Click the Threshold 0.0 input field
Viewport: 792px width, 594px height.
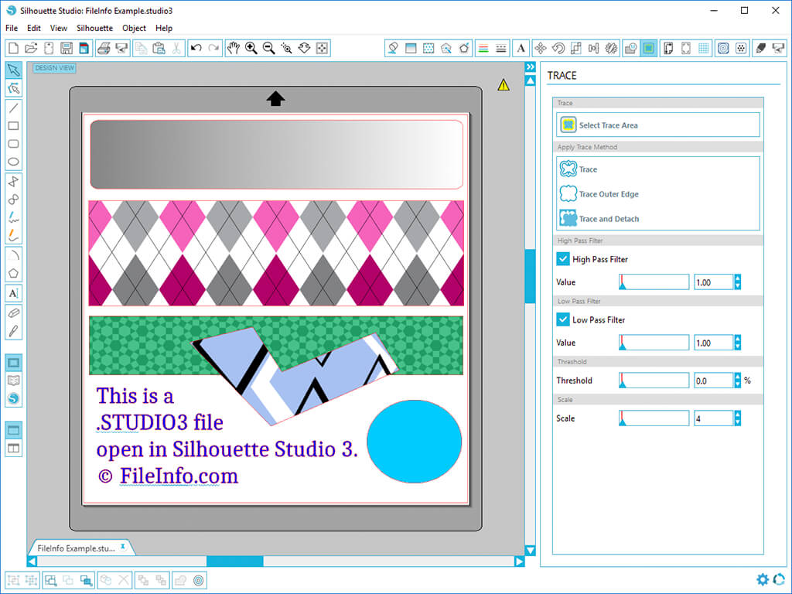[x=713, y=381]
